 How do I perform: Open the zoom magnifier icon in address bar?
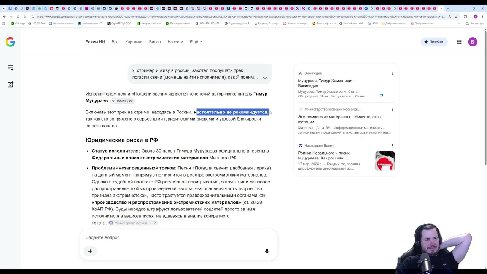point(450,16)
